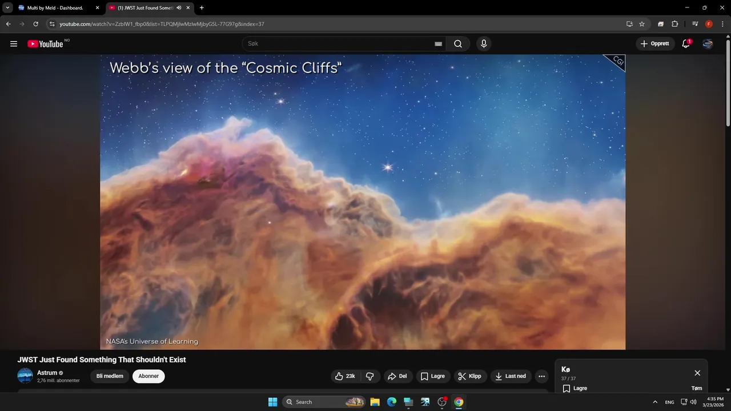This screenshot has height=411, width=731.
Task: Open Chrome media controls icon
Action: [x=695, y=24]
